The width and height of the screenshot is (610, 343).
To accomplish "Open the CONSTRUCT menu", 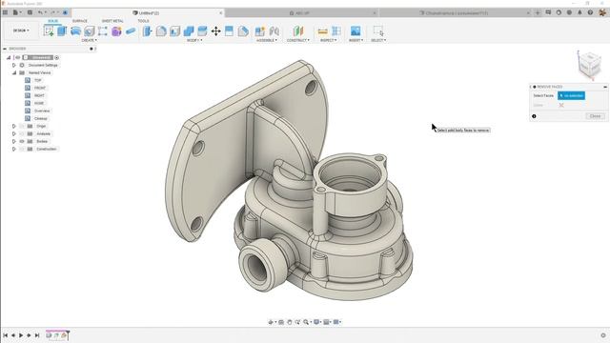I will click(298, 40).
